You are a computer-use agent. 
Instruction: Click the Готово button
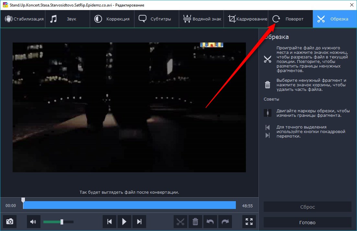pos(307,223)
